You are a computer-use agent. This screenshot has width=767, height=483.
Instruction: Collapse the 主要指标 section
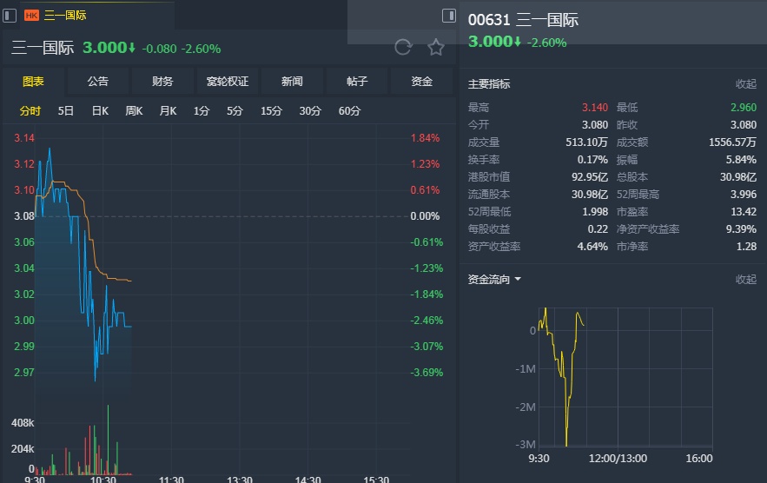click(x=746, y=84)
